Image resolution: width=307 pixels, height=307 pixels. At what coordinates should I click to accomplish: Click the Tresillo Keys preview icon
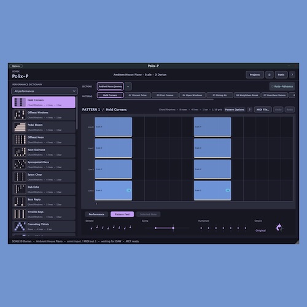(x=20, y=214)
